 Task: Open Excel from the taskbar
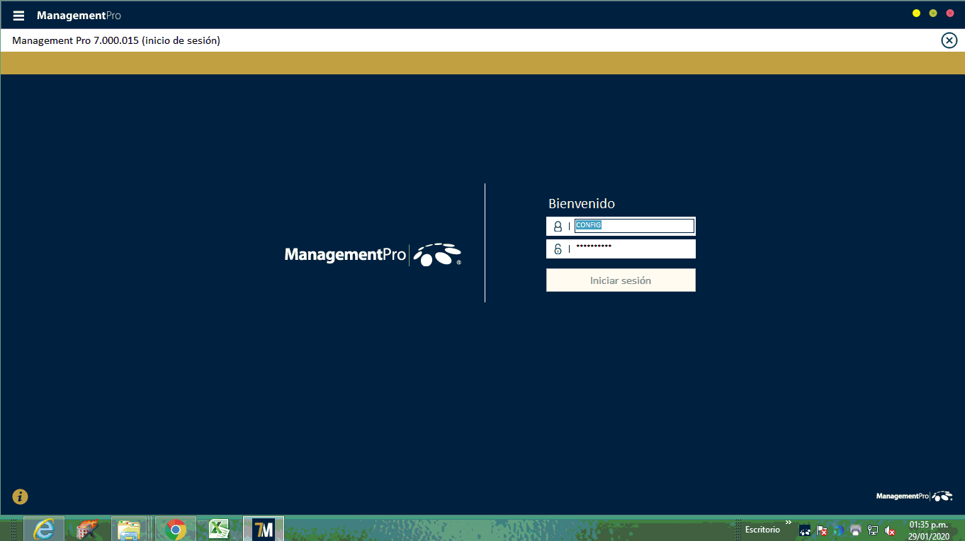pyautogui.click(x=219, y=529)
